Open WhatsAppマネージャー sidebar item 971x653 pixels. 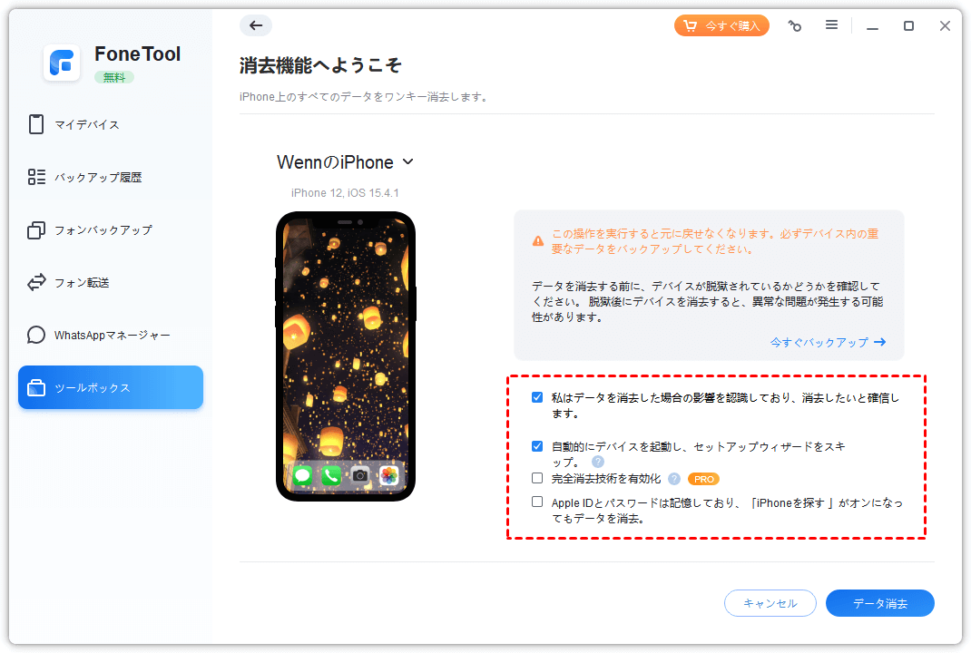(x=111, y=335)
